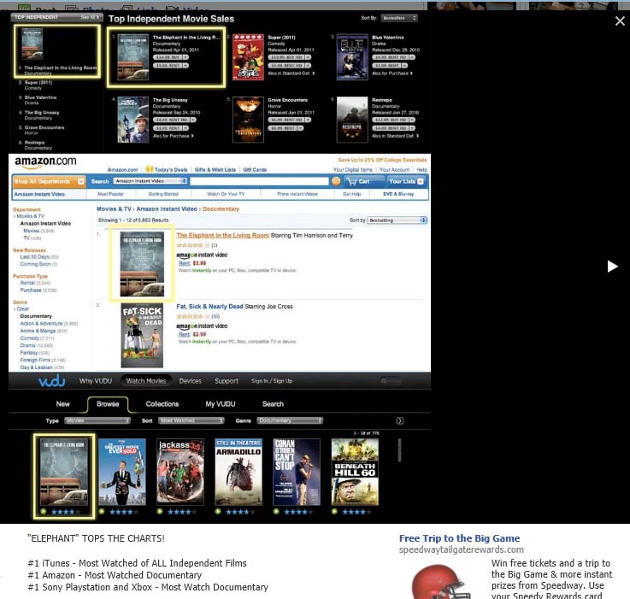Screen dimensions: 630x599
Task: Open Why VUDU menu item
Action: pyautogui.click(x=96, y=381)
